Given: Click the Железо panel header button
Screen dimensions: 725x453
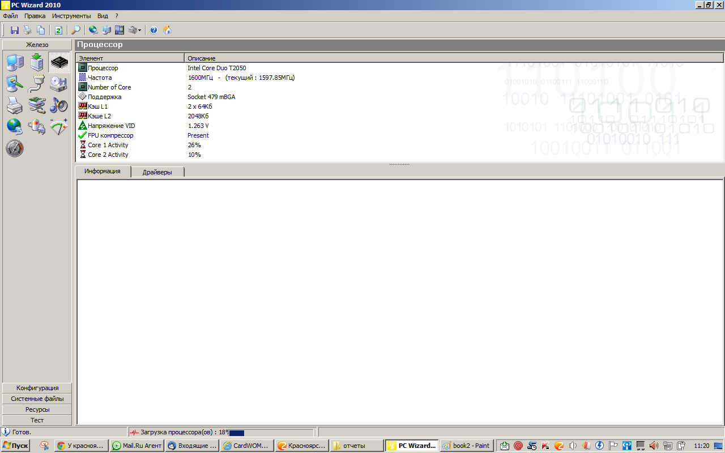Looking at the screenshot, I should 37,45.
